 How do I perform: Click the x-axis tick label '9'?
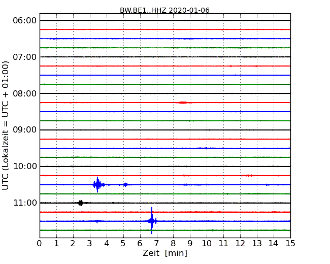pos(190,244)
